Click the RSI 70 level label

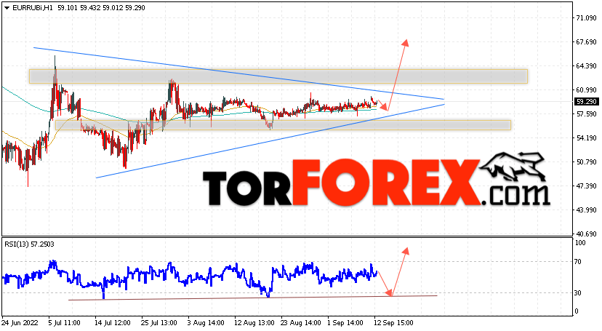[578, 262]
